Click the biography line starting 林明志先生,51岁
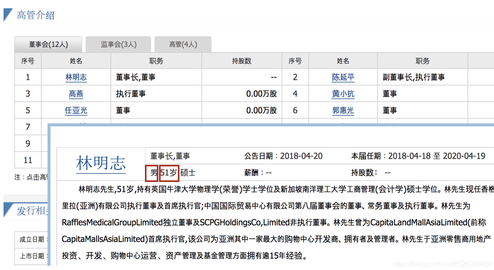This screenshot has width=494, height=270. [x=286, y=189]
